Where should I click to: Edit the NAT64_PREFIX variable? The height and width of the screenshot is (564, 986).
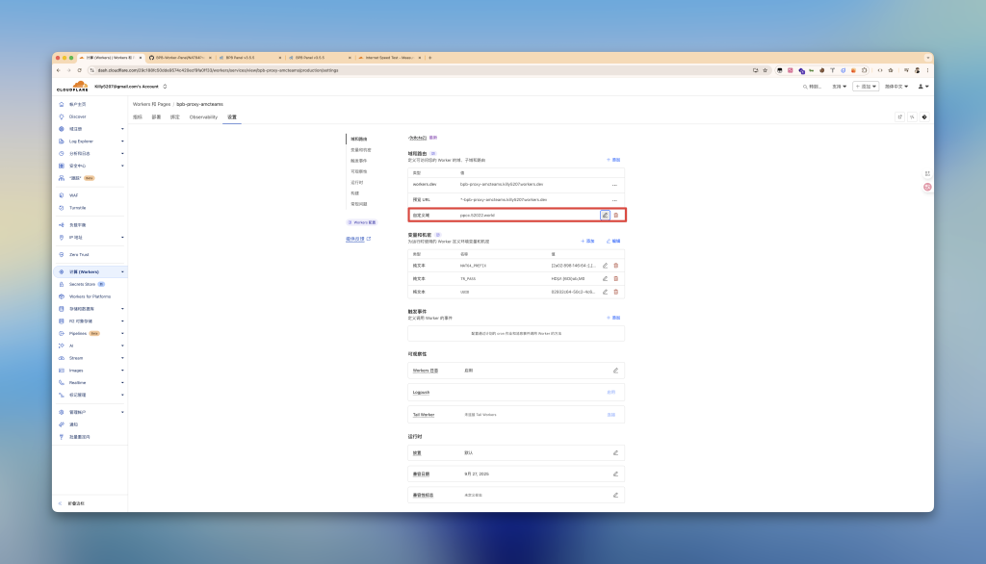(605, 266)
